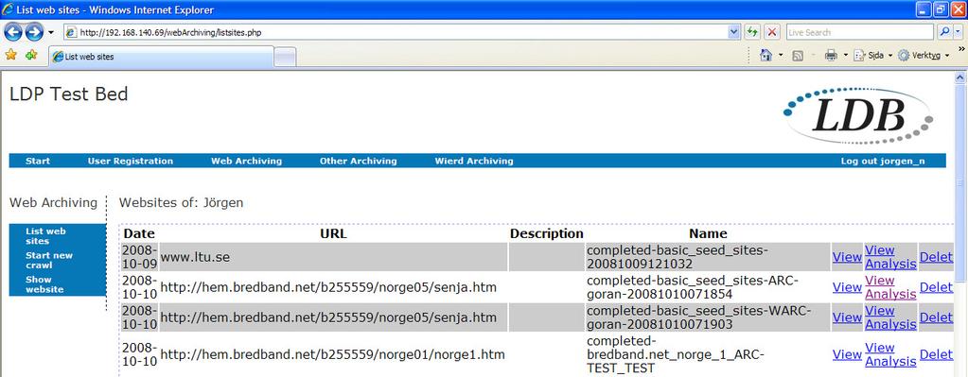The width and height of the screenshot is (968, 377).
Task: Stop loading with the red X icon
Action: click(x=772, y=32)
